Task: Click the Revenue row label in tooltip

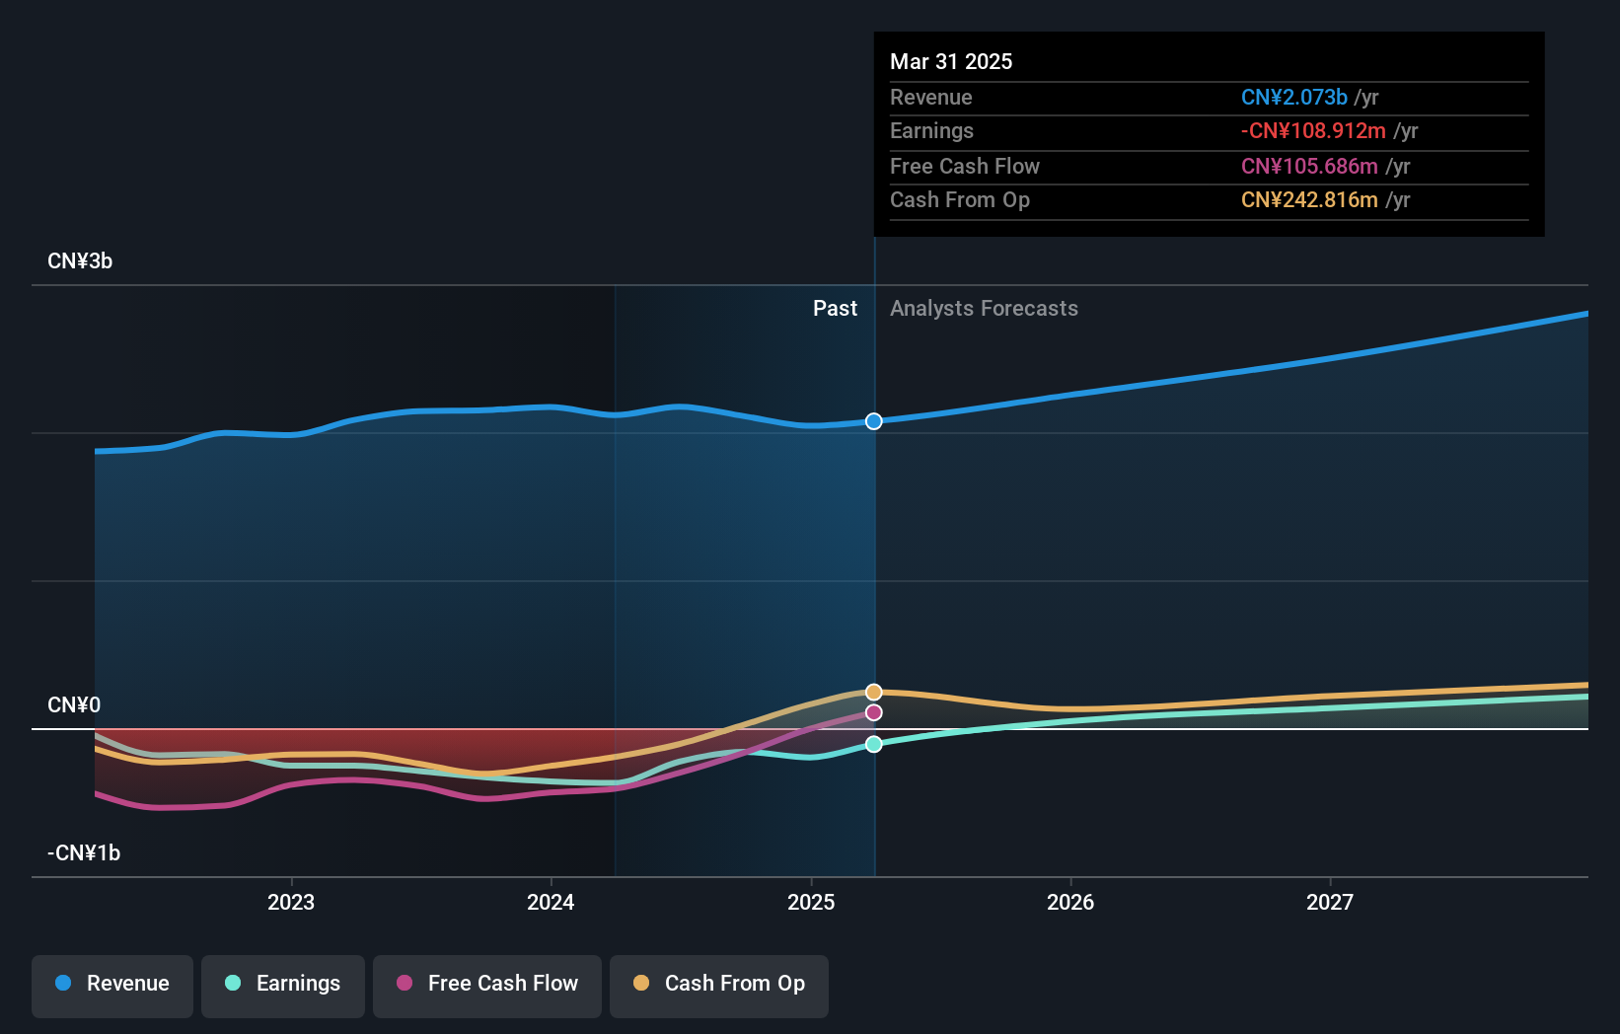Action: pos(931,98)
